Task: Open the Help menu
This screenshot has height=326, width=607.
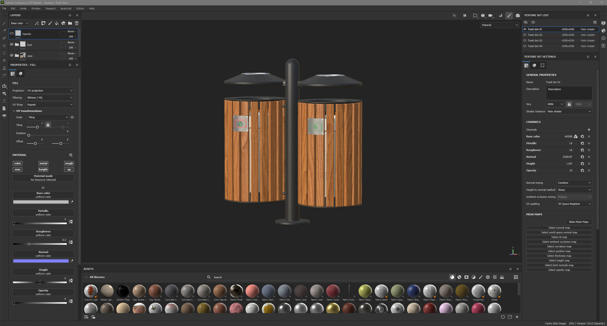Action: [x=92, y=9]
